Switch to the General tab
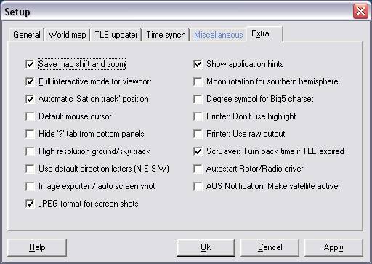This screenshot has height=264, width=372. pyautogui.click(x=26, y=35)
